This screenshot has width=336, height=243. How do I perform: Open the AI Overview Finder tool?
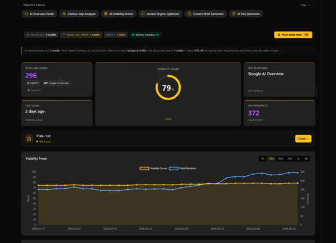coord(39,14)
